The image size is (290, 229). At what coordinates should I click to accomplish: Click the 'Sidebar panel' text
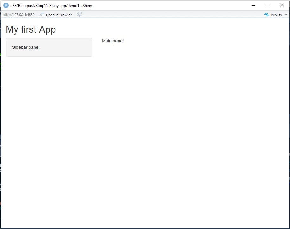point(26,47)
